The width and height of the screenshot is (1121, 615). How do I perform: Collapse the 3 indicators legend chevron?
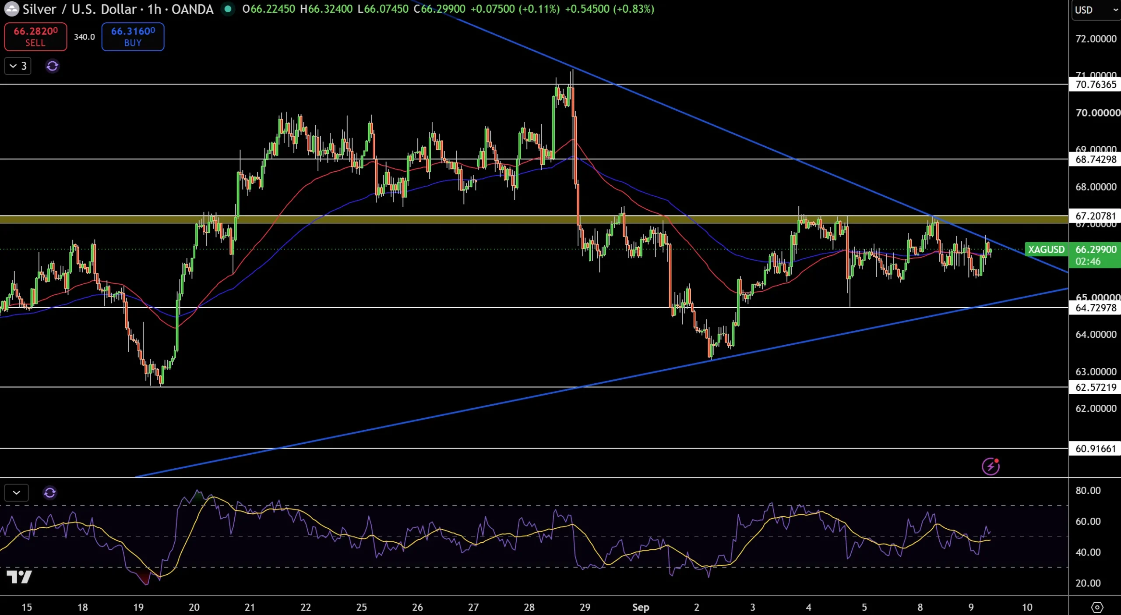18,66
